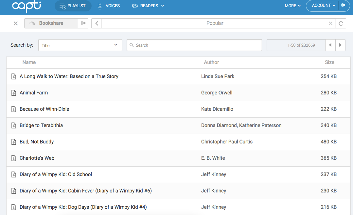Click the 230 KB size value

[x=329, y=191]
